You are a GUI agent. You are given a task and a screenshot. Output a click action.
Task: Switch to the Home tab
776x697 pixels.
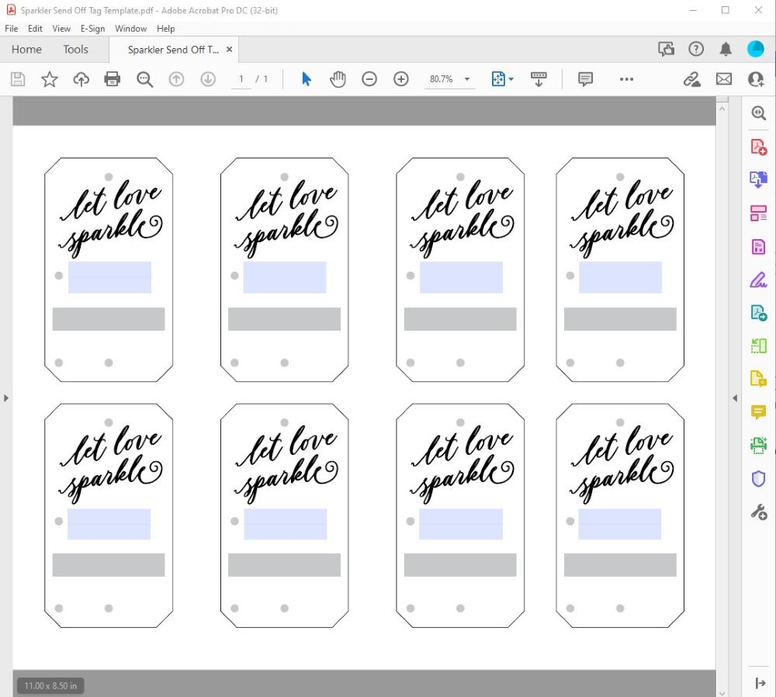click(x=26, y=49)
